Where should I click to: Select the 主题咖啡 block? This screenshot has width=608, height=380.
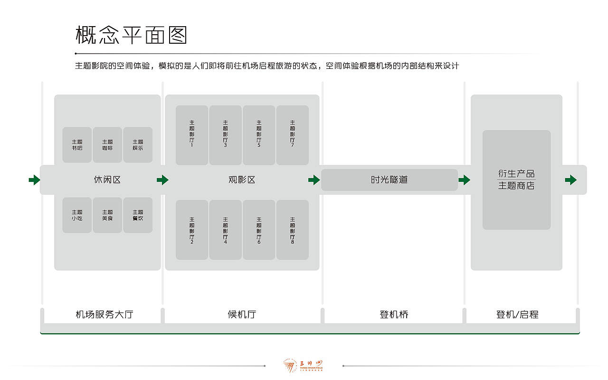[107, 145]
